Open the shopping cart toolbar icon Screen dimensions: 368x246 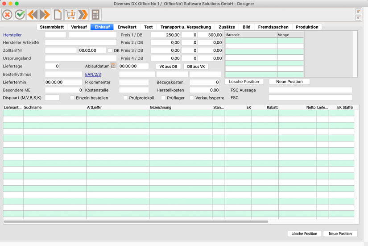tap(70, 15)
